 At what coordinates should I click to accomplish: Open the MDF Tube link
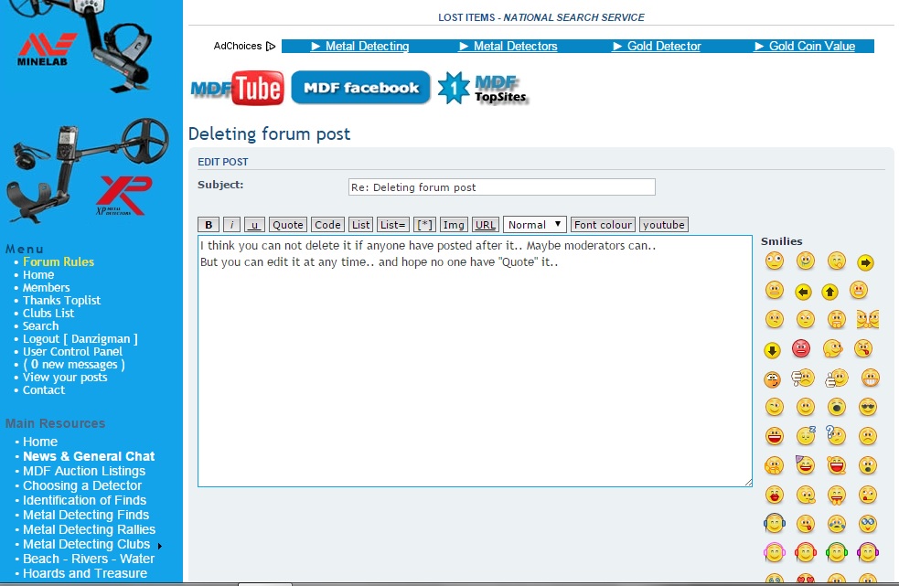(x=238, y=88)
